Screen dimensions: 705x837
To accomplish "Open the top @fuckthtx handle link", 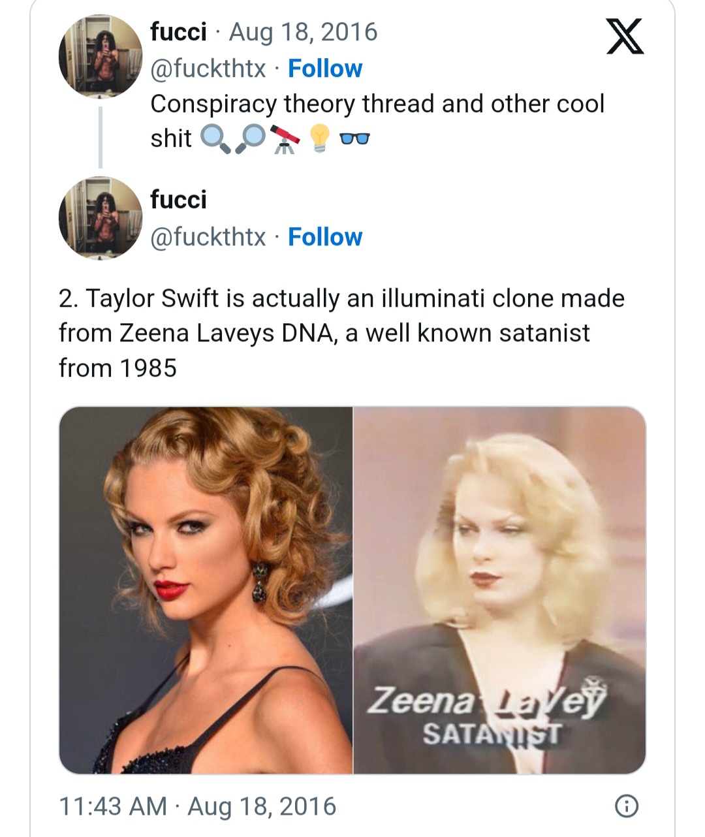I will pyautogui.click(x=208, y=69).
